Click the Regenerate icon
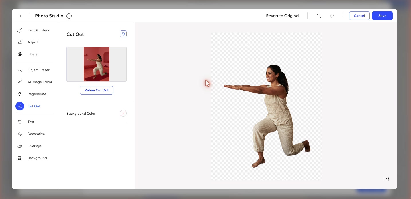411x199 pixels. click(x=20, y=94)
